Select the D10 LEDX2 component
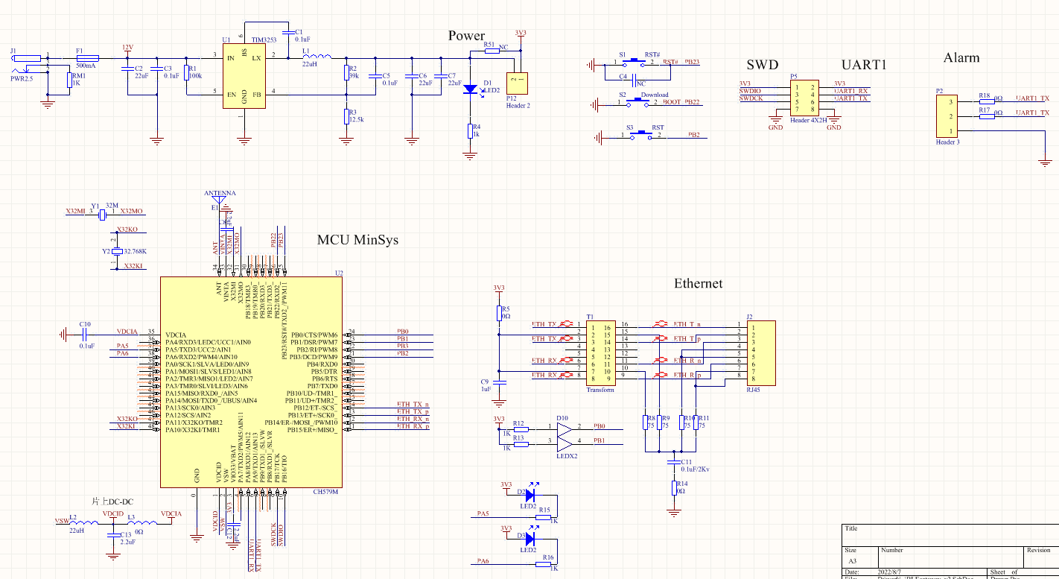This screenshot has width=1059, height=579. (565, 436)
